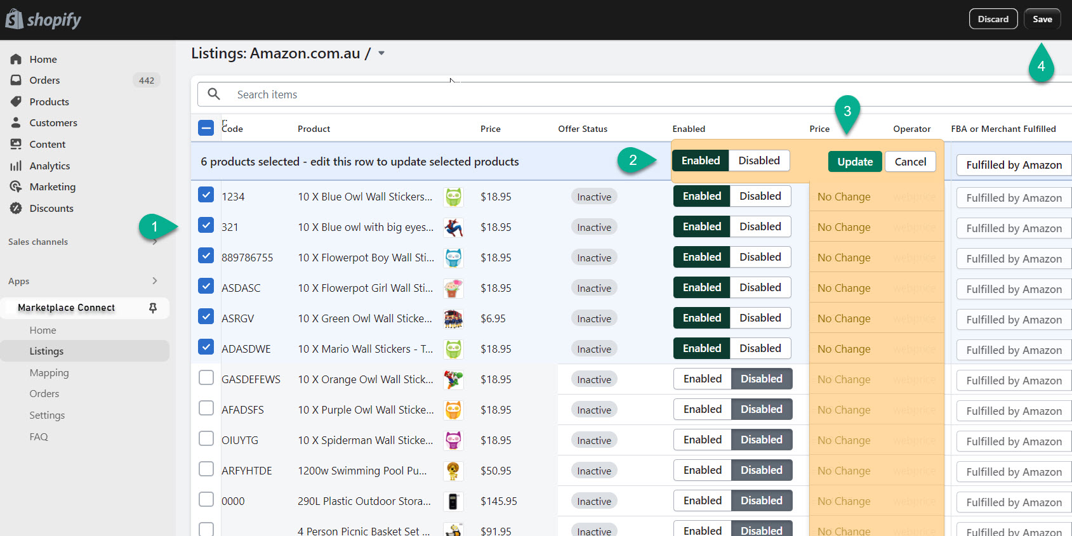This screenshot has width=1072, height=536.
Task: Click the Customers person icon
Action: tap(16, 122)
